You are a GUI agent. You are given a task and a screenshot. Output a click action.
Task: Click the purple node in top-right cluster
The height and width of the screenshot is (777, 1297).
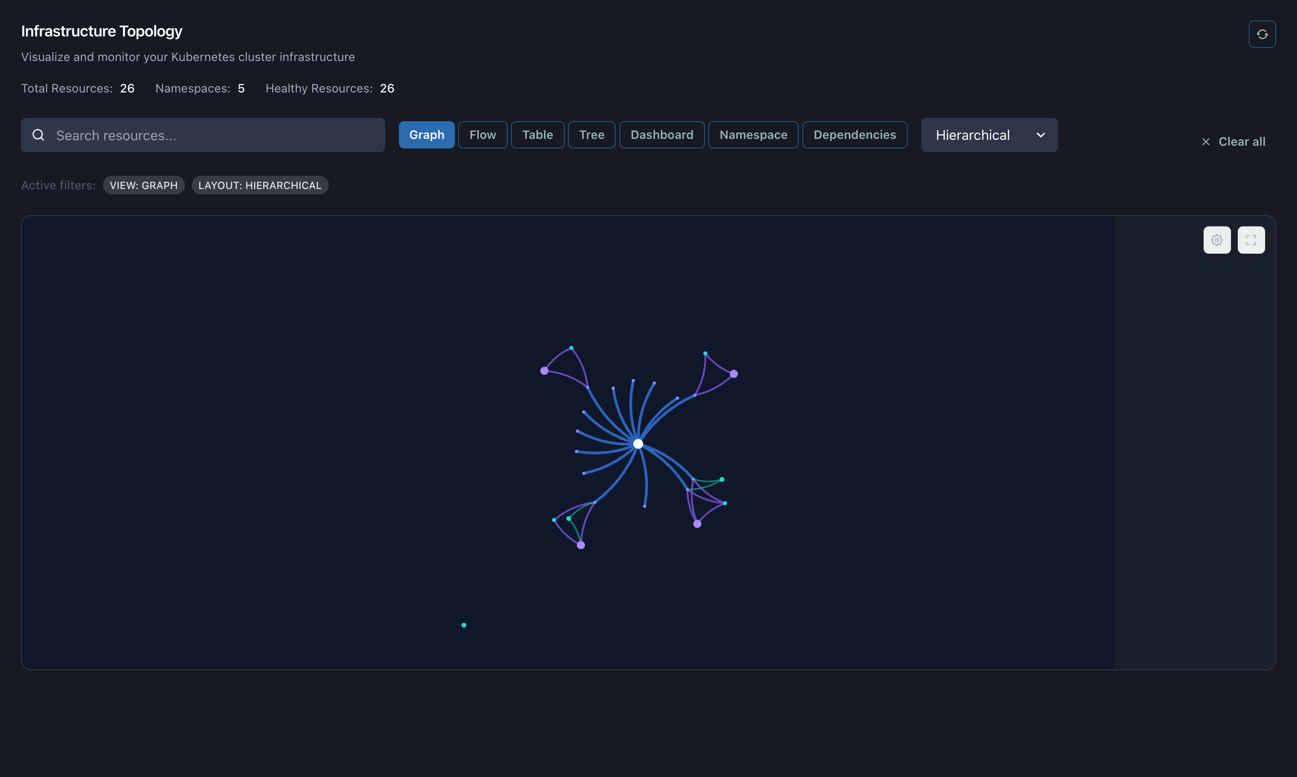tap(734, 373)
